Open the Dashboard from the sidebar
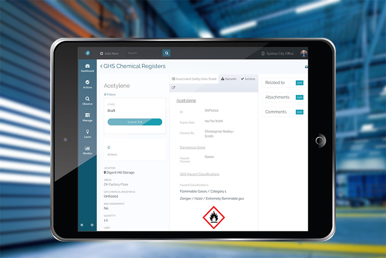This screenshot has width=386, height=258. pyautogui.click(x=87, y=68)
